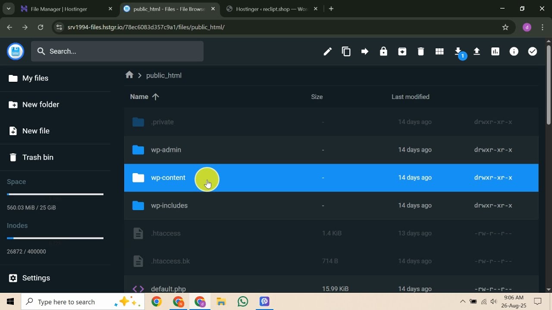This screenshot has height=310, width=552.
Task: Open a new browser tab
Action: pyautogui.click(x=331, y=9)
